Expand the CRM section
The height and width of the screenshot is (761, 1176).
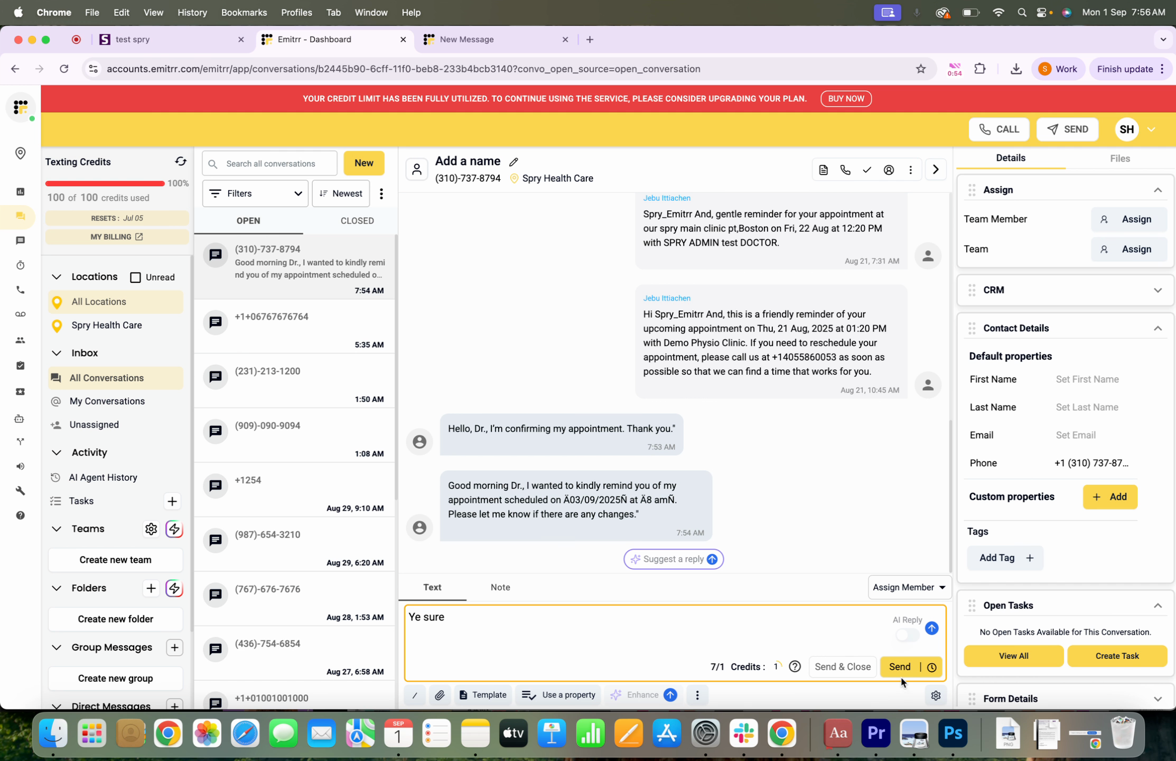1158,290
